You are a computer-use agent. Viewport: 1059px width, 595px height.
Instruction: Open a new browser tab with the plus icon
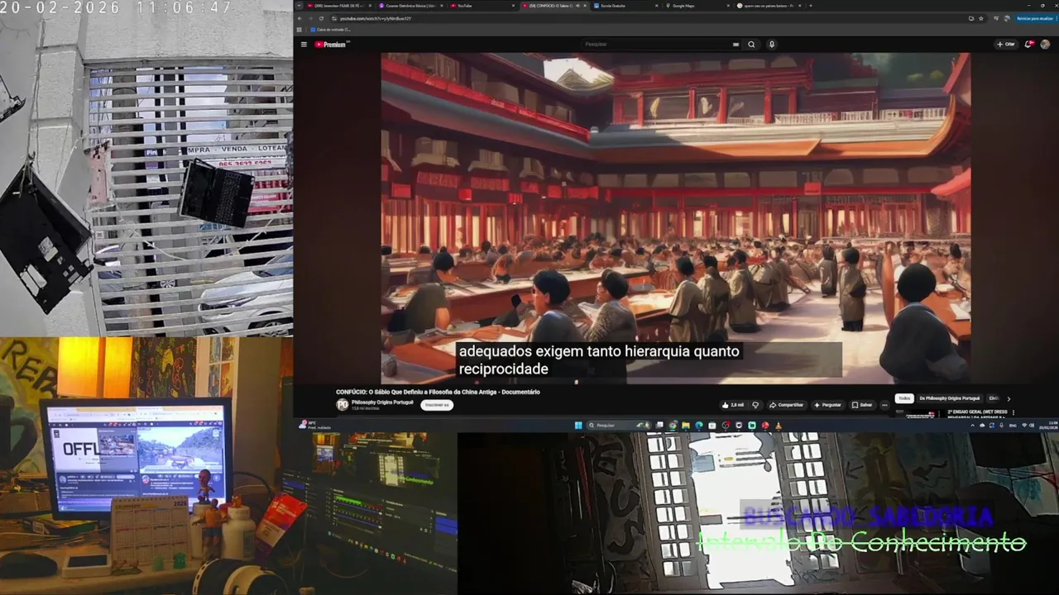pyautogui.click(x=811, y=6)
